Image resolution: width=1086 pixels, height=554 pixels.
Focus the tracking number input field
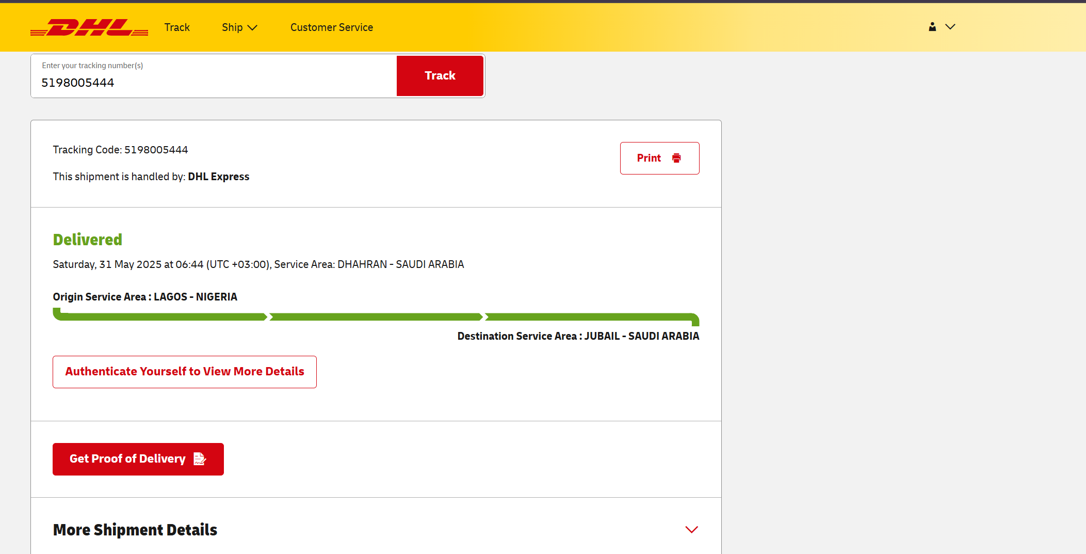(x=214, y=76)
